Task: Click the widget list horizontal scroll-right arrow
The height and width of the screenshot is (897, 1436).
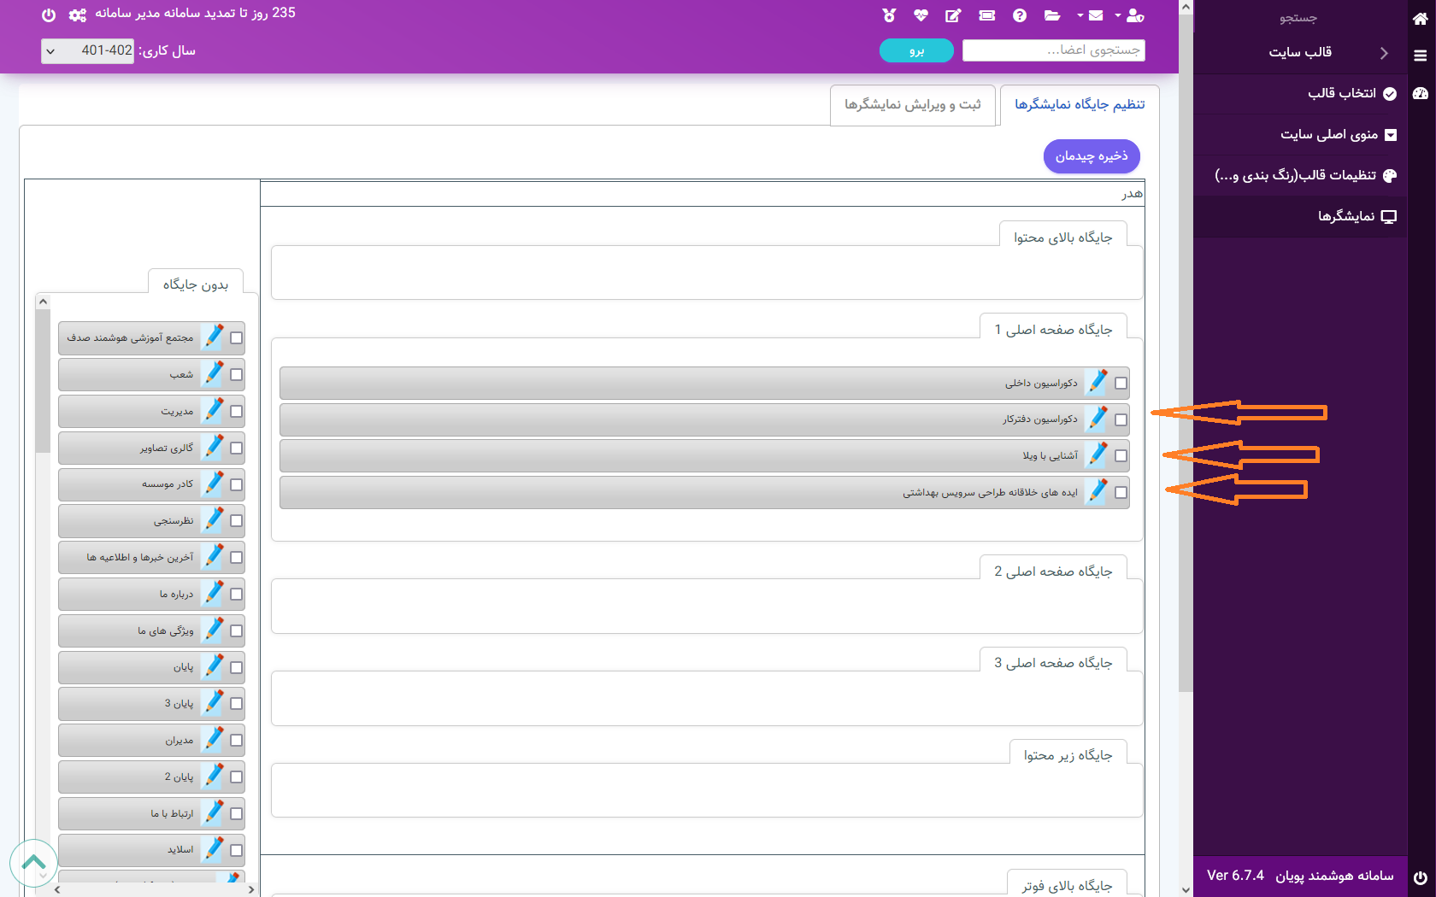Action: (x=250, y=889)
